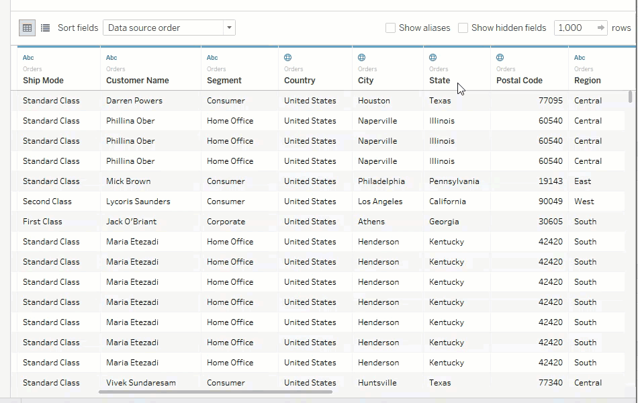Select the Region column header
638x403 pixels.
588,80
